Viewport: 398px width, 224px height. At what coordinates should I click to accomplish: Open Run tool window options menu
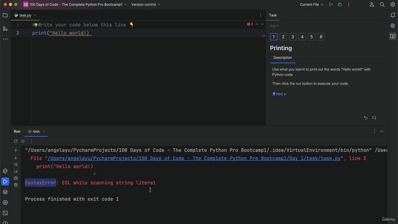(x=374, y=131)
